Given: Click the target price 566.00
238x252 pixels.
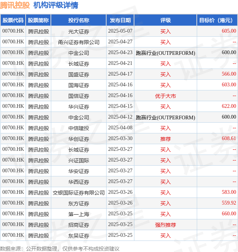Looking at the screenshot, I should click(x=229, y=74).
